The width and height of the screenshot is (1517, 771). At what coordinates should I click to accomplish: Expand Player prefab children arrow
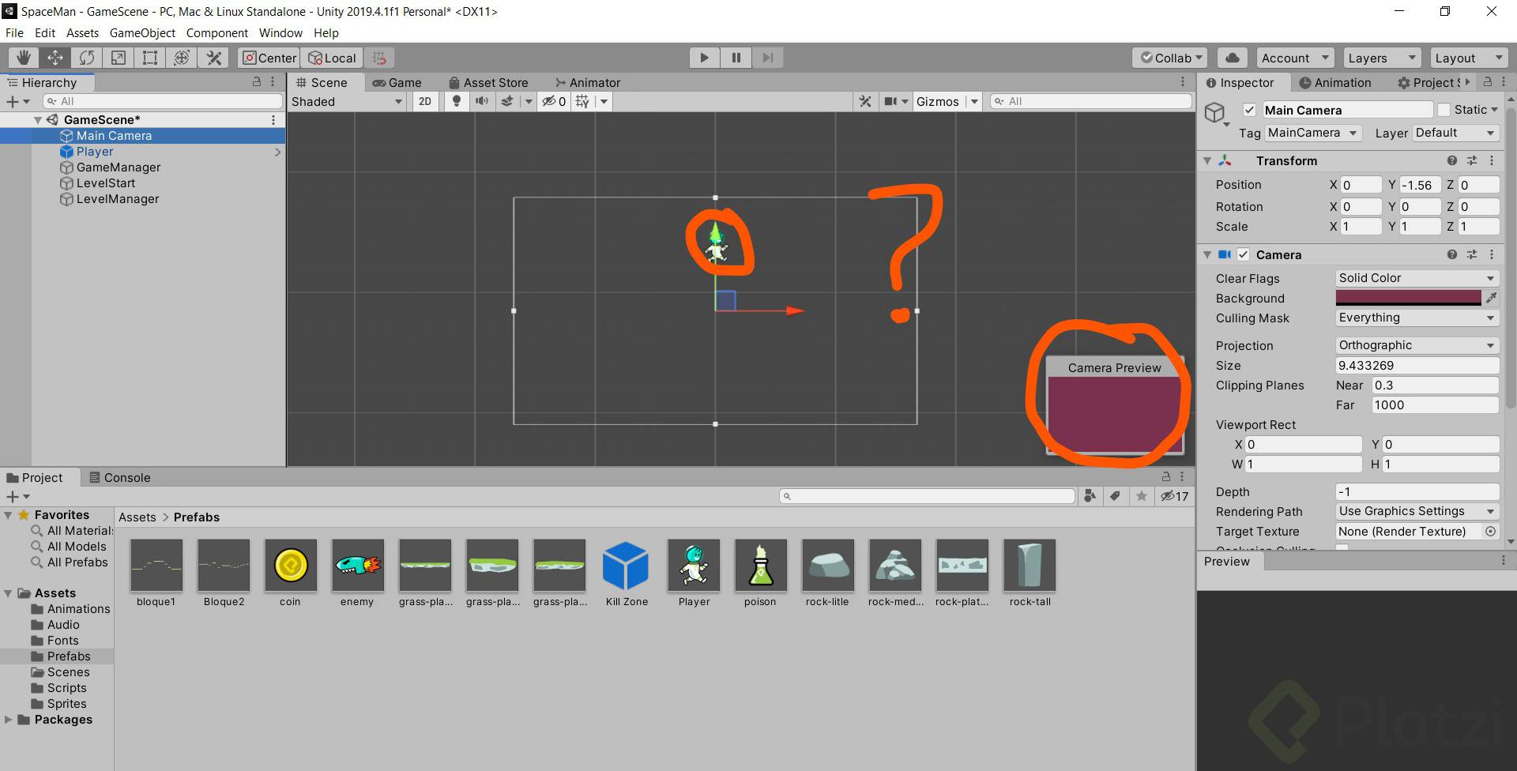click(277, 152)
